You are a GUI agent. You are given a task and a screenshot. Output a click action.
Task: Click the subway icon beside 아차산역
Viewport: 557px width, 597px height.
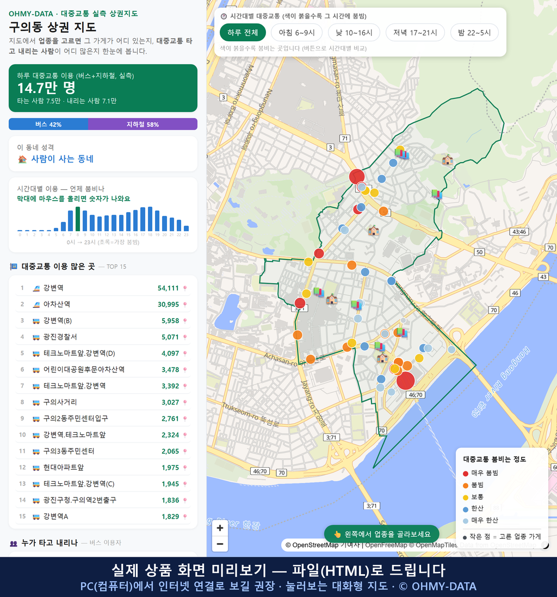[36, 304]
